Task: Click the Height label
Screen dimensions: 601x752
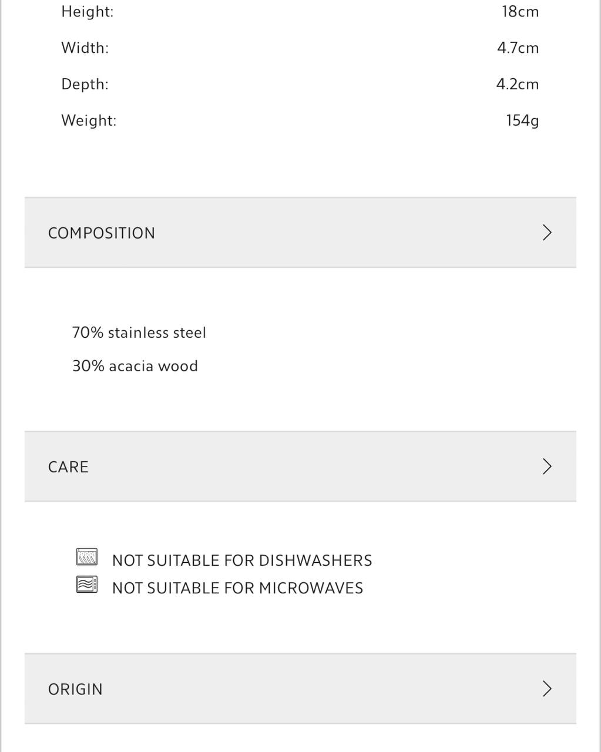Action: (x=87, y=11)
